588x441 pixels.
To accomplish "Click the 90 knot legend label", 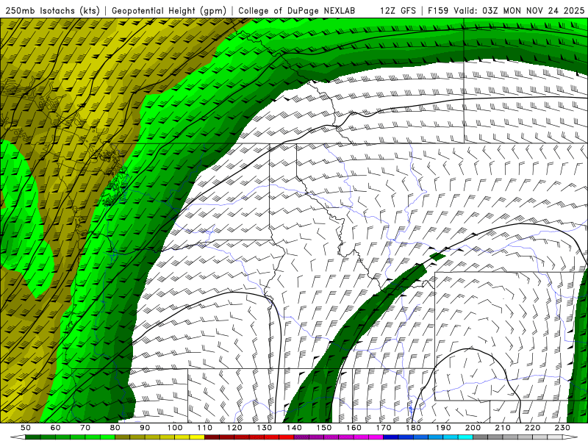I will point(145,428).
